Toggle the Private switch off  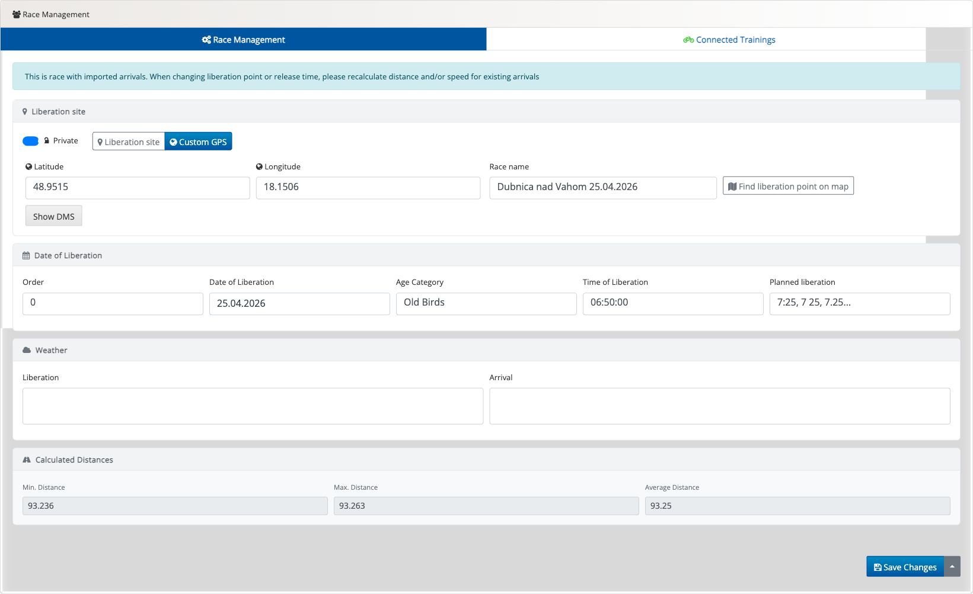click(x=31, y=141)
